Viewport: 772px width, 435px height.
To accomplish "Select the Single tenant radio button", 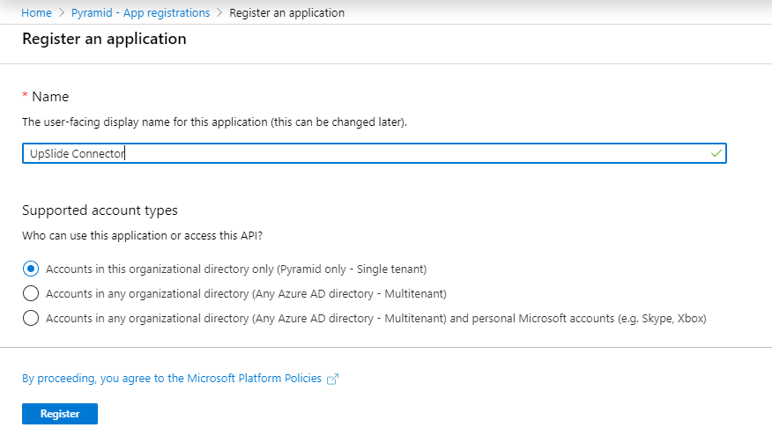I will [x=31, y=269].
